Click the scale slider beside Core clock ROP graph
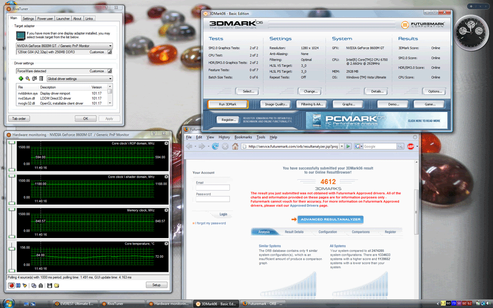The height and width of the screenshot is (308, 493). coord(12,156)
